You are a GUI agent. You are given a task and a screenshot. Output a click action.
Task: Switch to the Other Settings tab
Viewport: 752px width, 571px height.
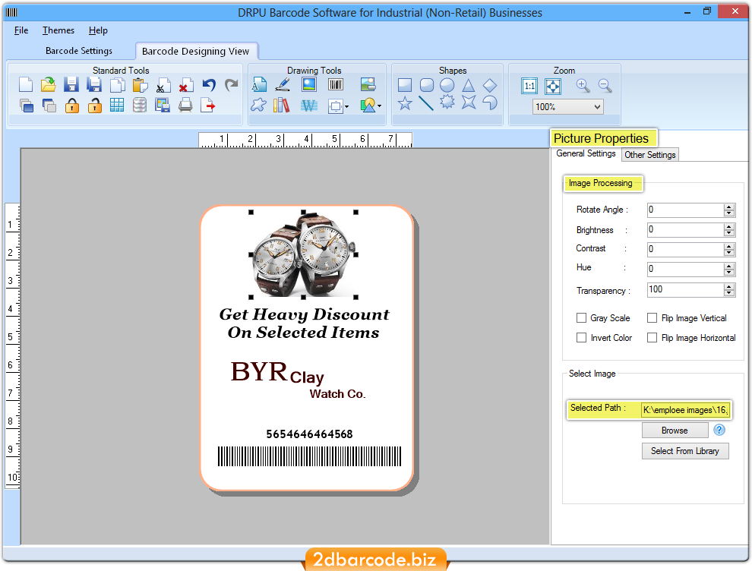[650, 154]
